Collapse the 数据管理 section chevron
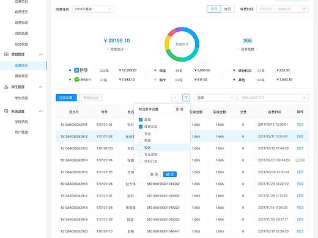318x238 pixels. pos(40,54)
